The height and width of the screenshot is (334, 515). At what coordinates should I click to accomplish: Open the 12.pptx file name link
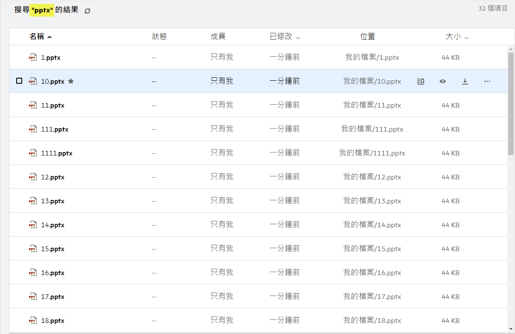click(x=52, y=177)
